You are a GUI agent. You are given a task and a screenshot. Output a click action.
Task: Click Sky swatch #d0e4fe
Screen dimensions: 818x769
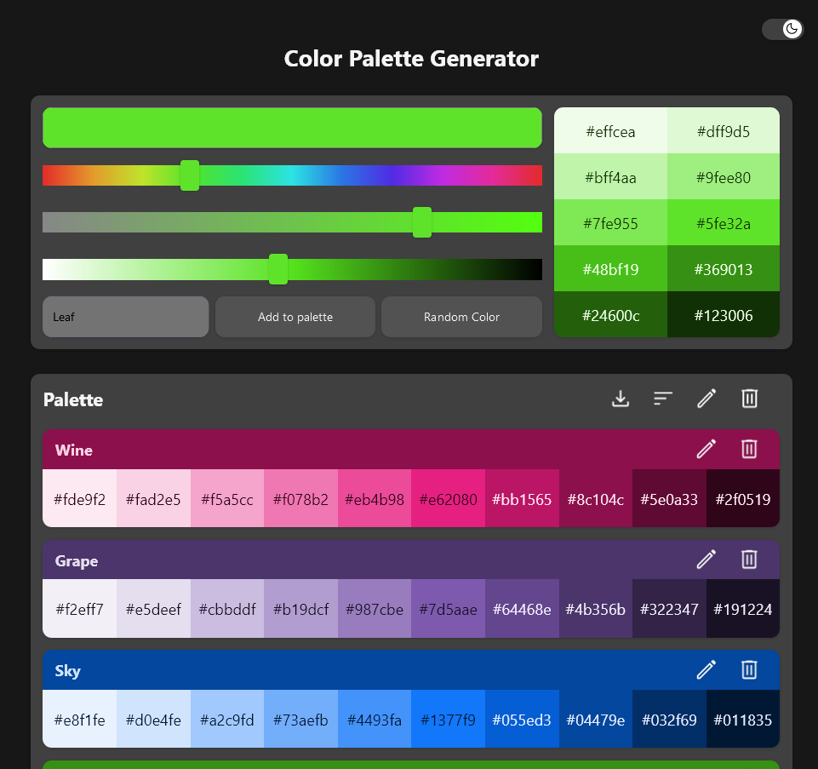pos(153,719)
